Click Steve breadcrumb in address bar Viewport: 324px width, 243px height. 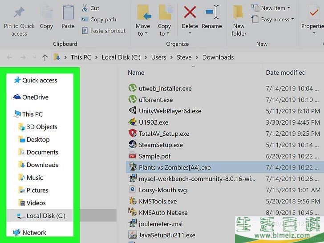point(184,57)
